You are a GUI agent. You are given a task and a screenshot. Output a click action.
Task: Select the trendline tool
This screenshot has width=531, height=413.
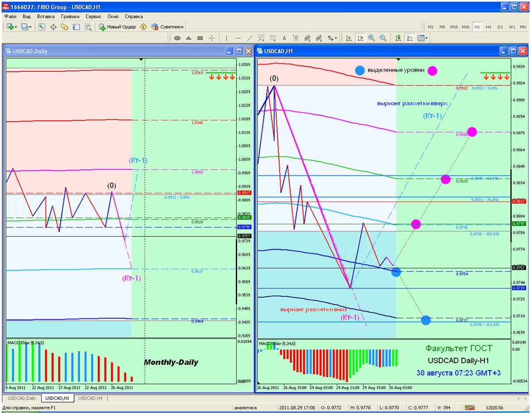click(250, 38)
